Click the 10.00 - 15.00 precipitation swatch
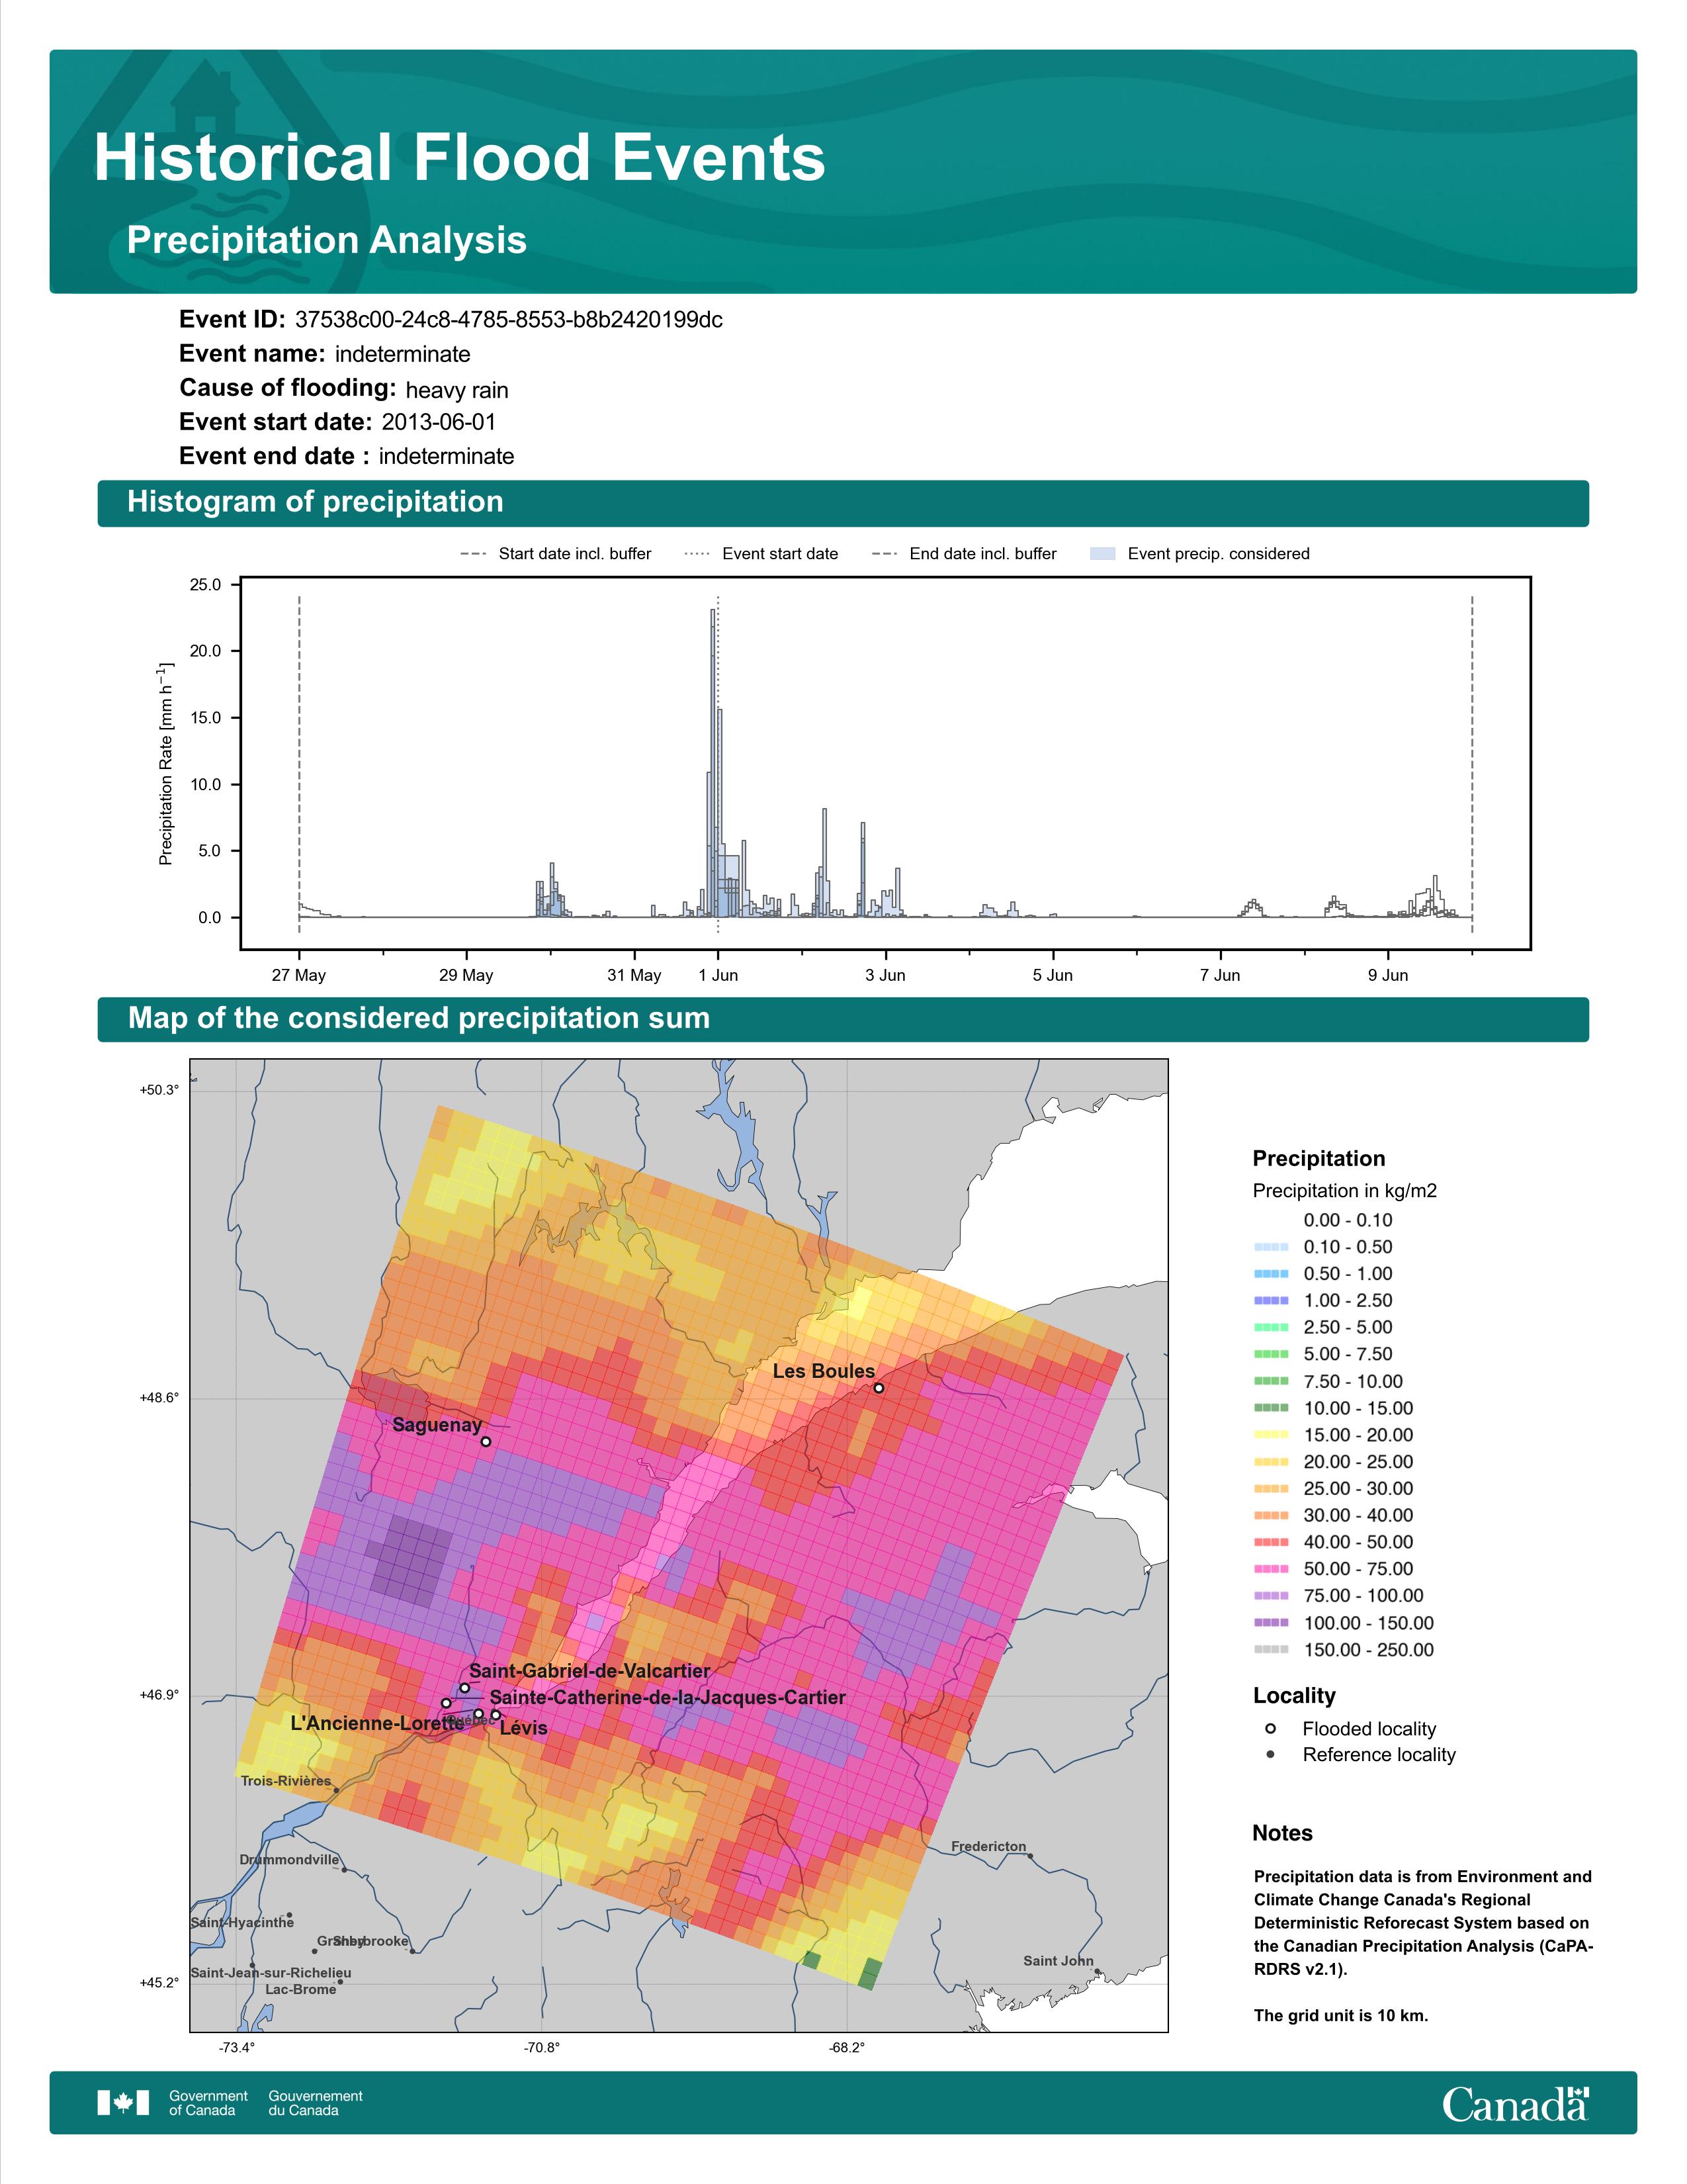This screenshot has width=1687, height=2184. (1270, 1408)
